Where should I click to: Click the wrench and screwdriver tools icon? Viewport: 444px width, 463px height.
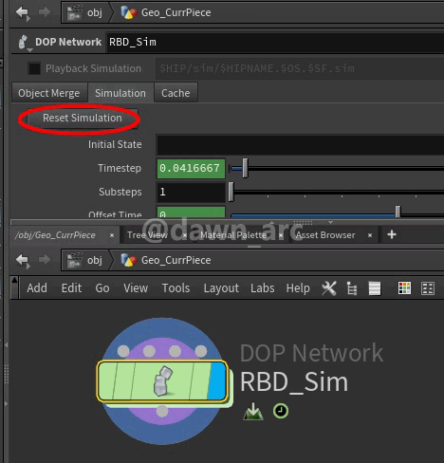tap(329, 288)
